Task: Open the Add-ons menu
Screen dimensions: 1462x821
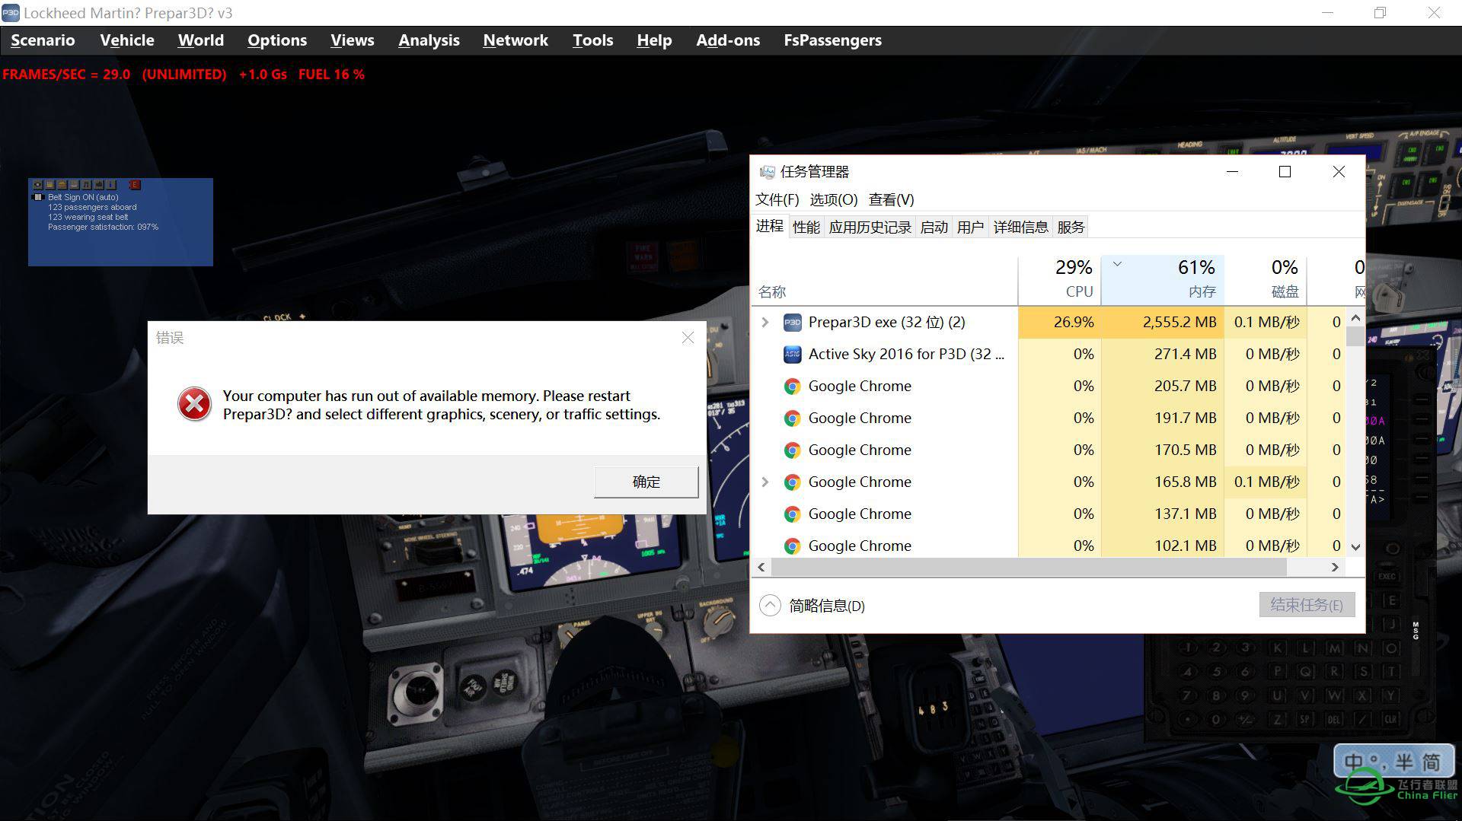Action: coord(728,40)
